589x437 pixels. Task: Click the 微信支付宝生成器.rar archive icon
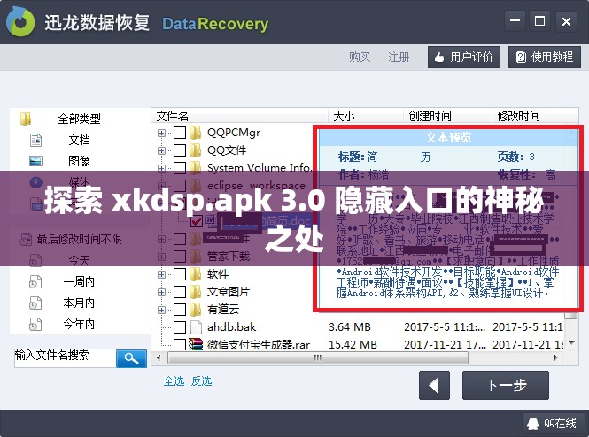click(x=196, y=344)
